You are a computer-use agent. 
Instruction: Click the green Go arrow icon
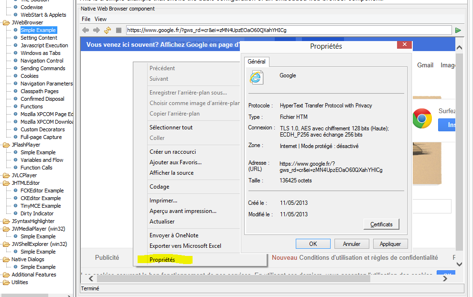coord(458,30)
